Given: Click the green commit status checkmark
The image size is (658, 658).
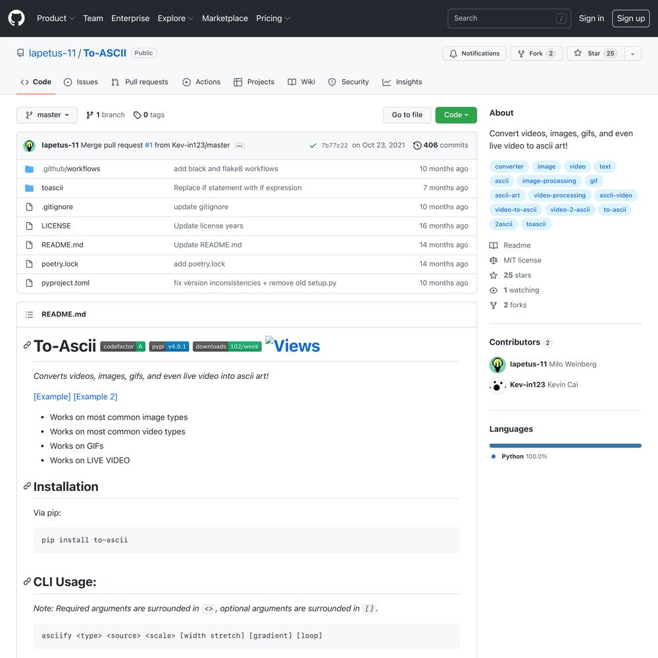Looking at the screenshot, I should click(313, 145).
